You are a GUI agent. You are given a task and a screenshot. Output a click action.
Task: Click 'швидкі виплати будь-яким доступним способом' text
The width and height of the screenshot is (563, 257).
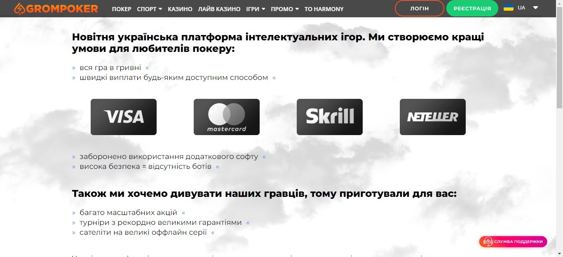point(174,77)
